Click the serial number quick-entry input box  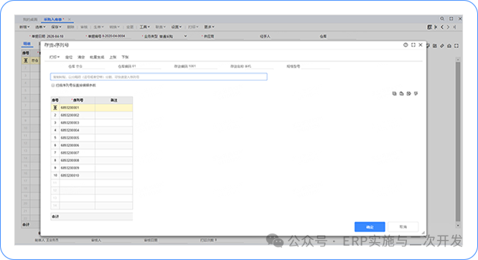(x=159, y=77)
